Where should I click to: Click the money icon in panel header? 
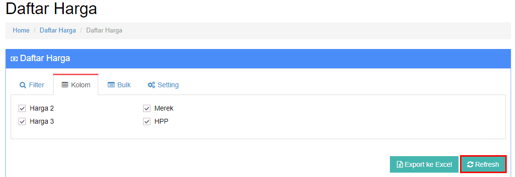[x=15, y=59]
